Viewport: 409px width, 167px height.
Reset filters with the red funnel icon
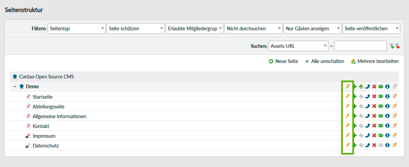(x=397, y=46)
